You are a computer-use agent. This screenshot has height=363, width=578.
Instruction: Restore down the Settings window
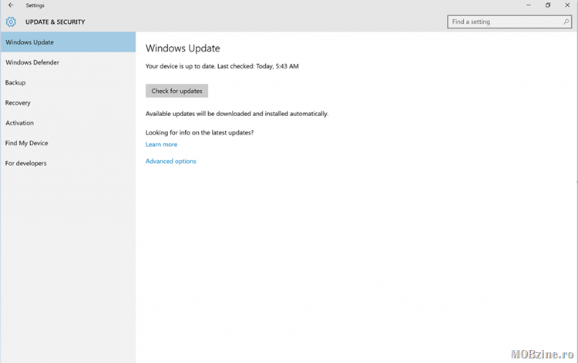point(548,5)
